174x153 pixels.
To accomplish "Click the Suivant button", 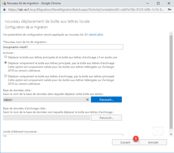I will click(x=125, y=142).
